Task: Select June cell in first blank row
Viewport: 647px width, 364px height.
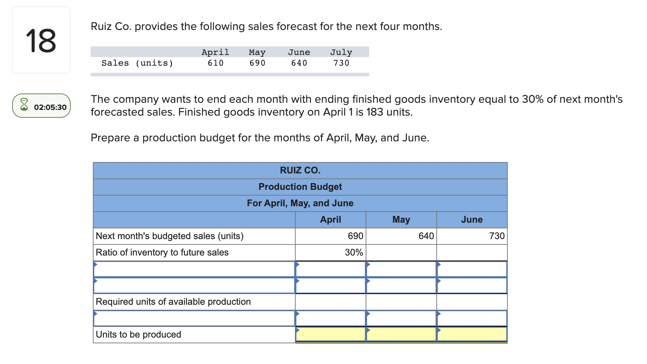Action: 472,269
